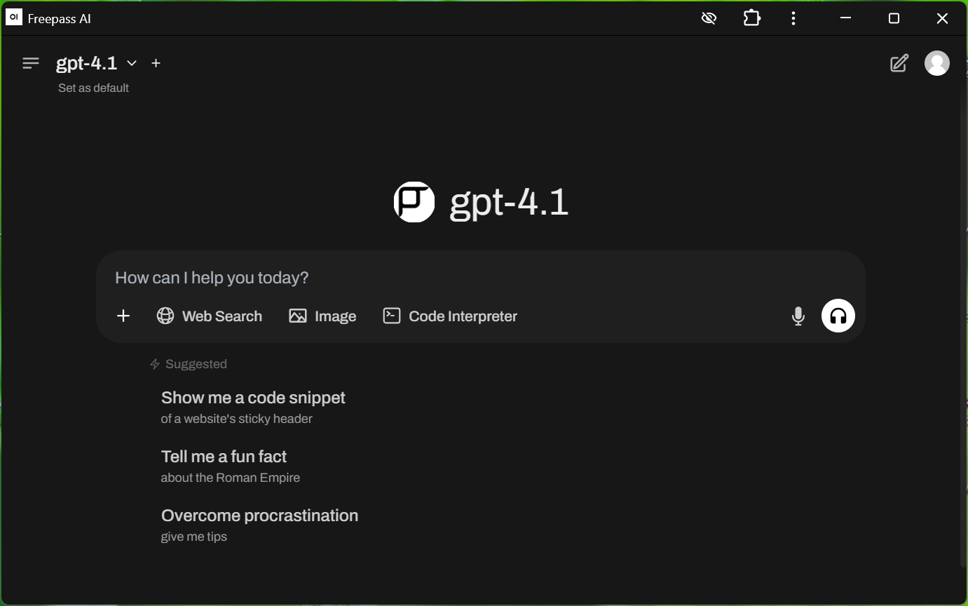Start voice mode with headphones button
The height and width of the screenshot is (606, 968).
(838, 316)
